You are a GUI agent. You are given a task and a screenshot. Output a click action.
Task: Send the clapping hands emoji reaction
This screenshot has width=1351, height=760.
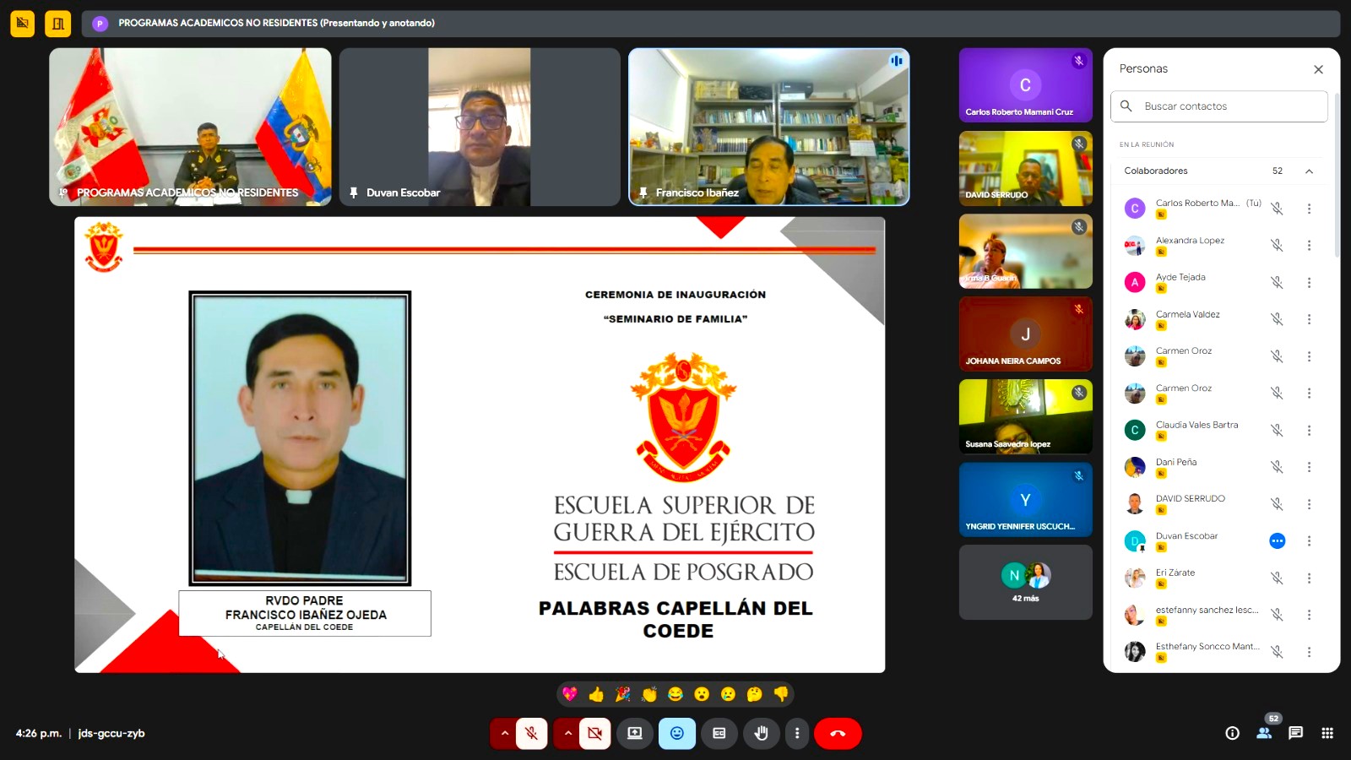649,694
